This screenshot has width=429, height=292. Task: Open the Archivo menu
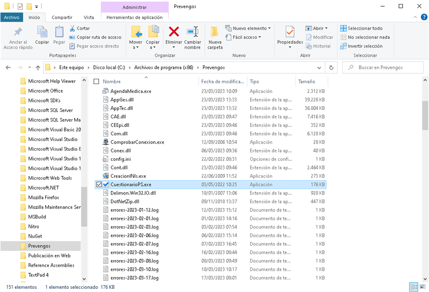(x=12, y=17)
